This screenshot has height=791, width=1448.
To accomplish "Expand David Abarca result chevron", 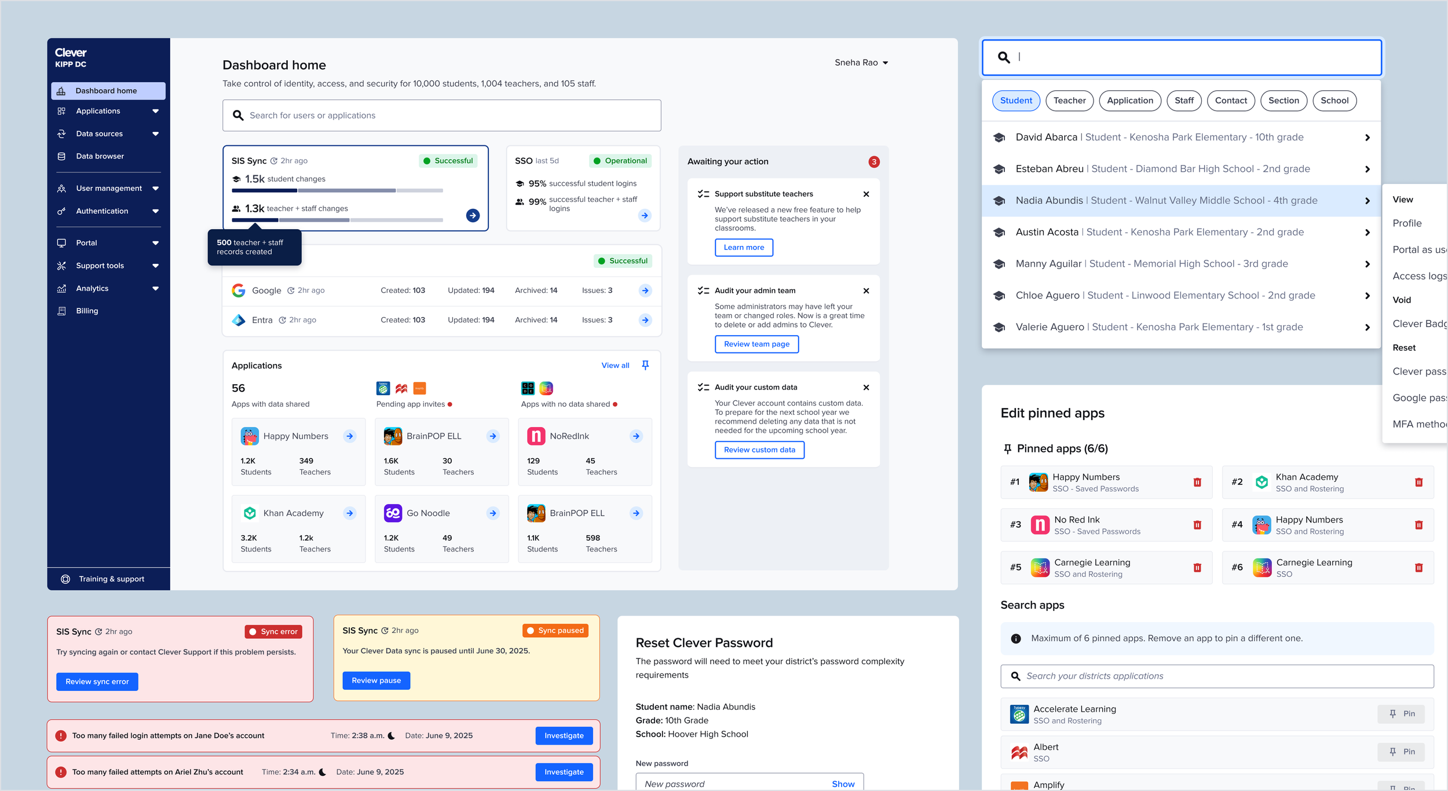I will [x=1367, y=138].
